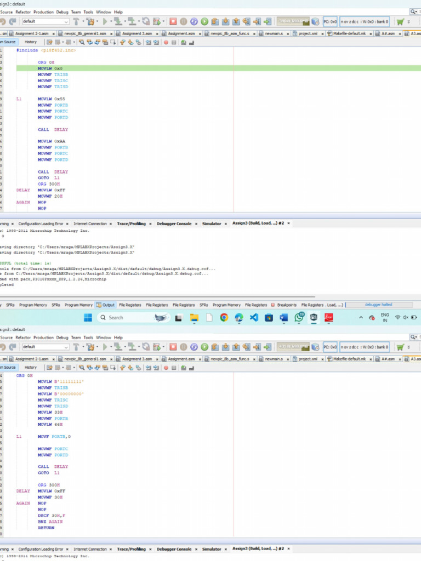Open Trace/Profiling tab in upper output pane
This screenshot has height=561, width=421.
132,224
